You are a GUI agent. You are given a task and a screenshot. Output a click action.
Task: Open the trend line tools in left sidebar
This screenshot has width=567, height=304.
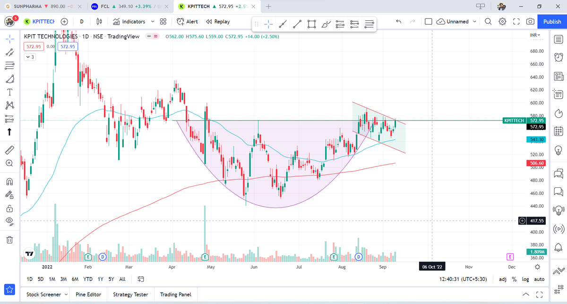[x=9, y=52]
